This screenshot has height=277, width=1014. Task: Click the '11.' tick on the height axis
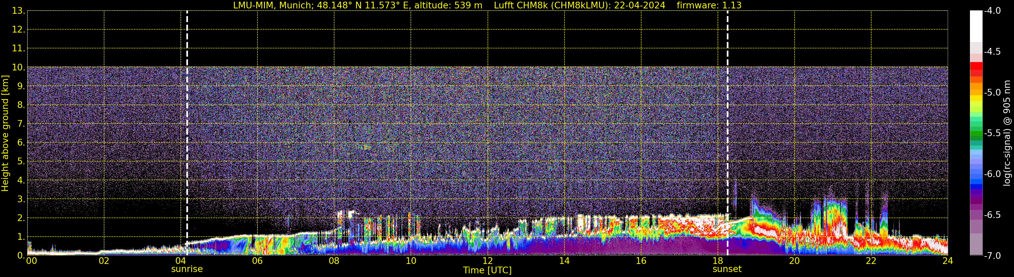(x=18, y=49)
